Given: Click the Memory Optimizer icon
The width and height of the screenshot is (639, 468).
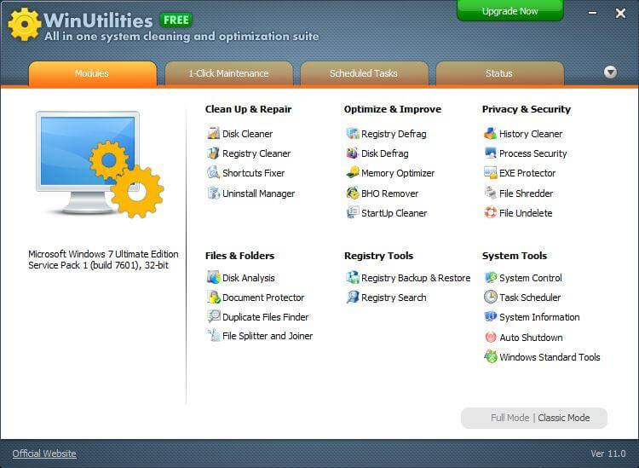Looking at the screenshot, I should pos(352,173).
